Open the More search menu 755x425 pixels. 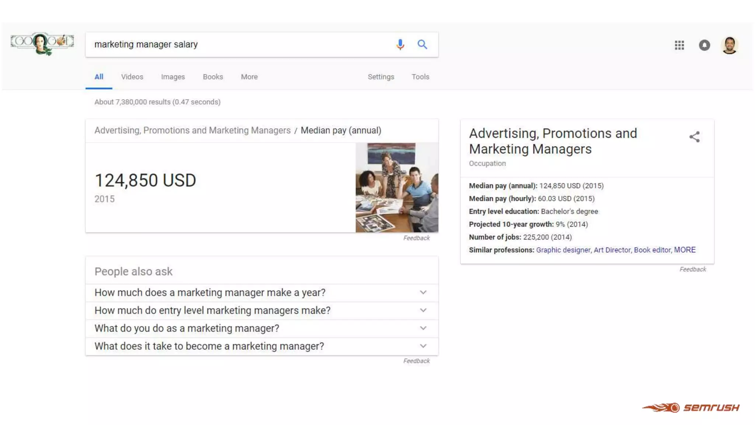pos(249,77)
